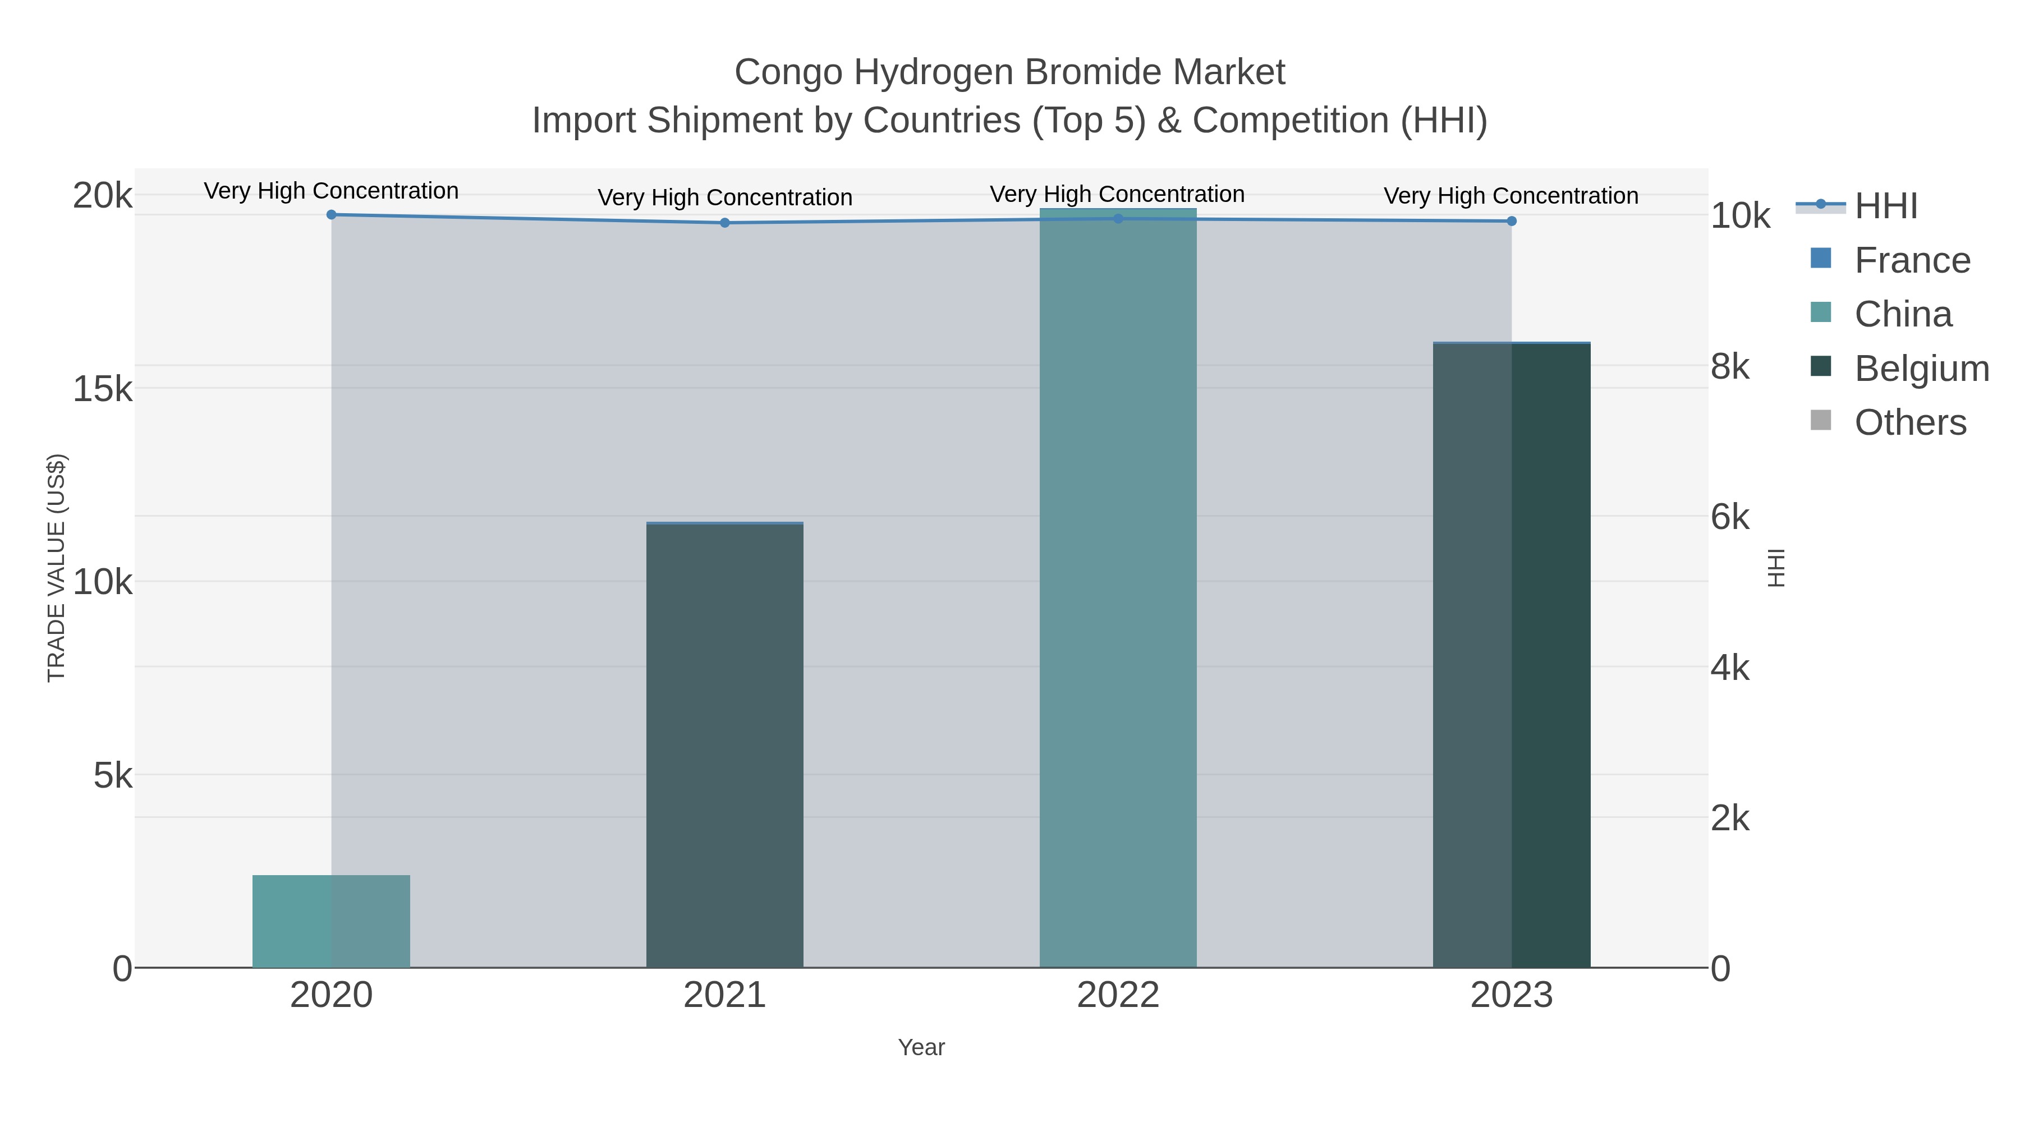Click the 2021 HHI data point
Screen dimensions: 2020x1136
click(724, 223)
